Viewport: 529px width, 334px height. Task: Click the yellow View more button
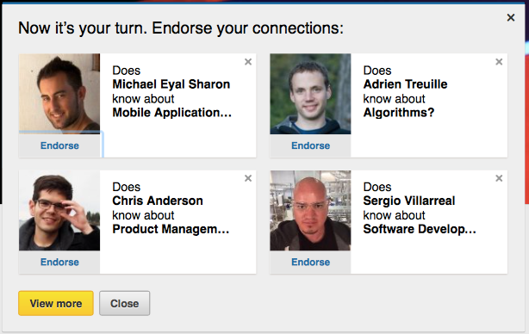pyautogui.click(x=56, y=303)
